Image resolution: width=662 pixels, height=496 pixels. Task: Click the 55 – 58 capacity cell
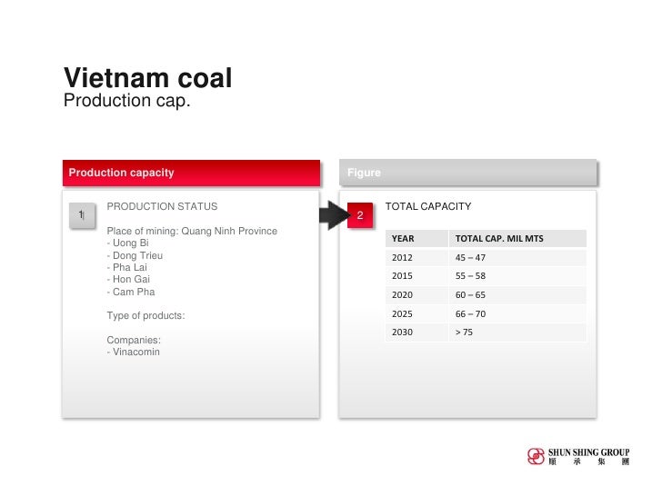coord(517,276)
